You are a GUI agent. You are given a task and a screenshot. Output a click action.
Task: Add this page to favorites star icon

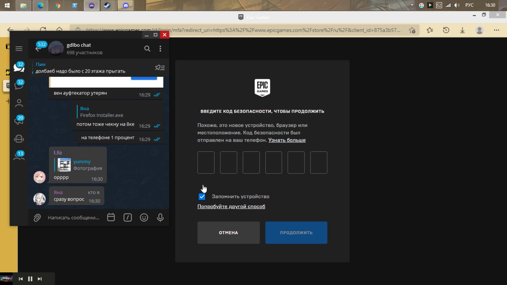click(412, 30)
